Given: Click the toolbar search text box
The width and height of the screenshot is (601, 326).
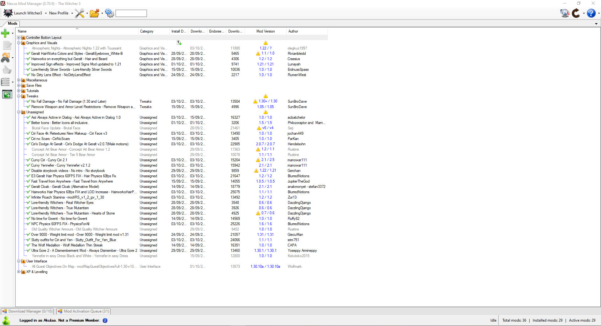Looking at the screenshot, I should (x=131, y=13).
